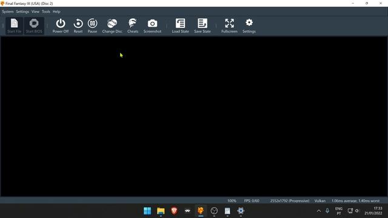Switch the ENG PT input language
388x218 pixels.
(339, 211)
